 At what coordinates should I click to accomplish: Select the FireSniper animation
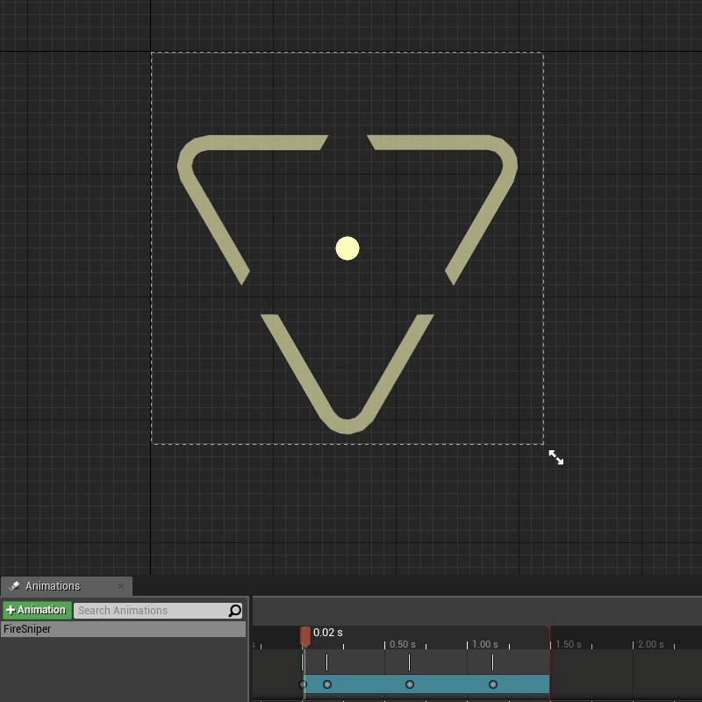pos(123,629)
